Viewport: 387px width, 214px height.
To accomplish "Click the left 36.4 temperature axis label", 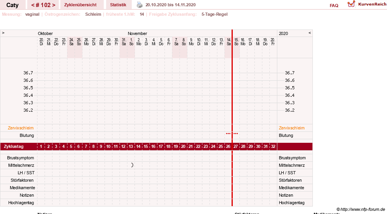I will 28,95.
